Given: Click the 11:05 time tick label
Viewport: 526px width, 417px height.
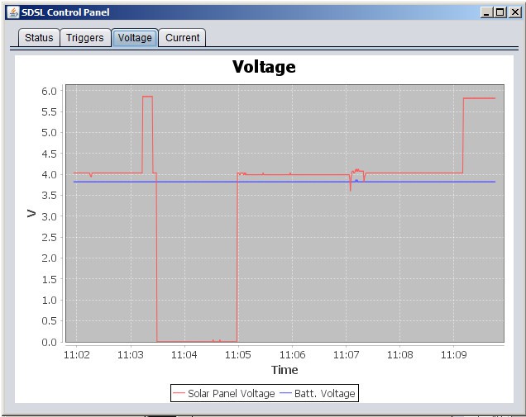Looking at the screenshot, I should (x=238, y=355).
